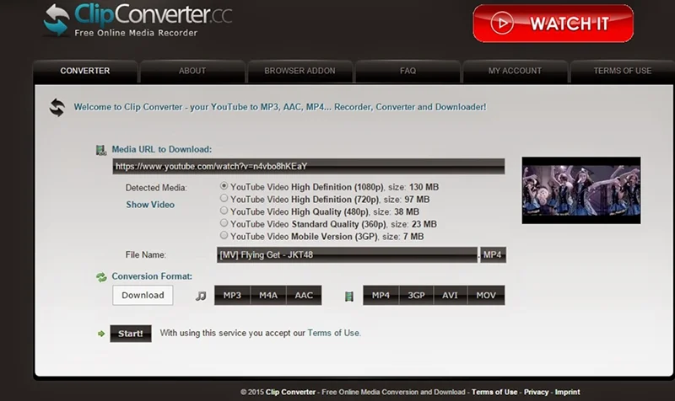Click the Show Video link
675x401 pixels.
[x=150, y=205]
